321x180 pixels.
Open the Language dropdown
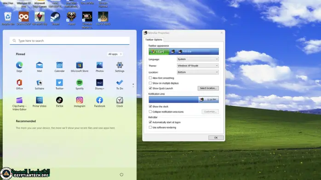198,59
